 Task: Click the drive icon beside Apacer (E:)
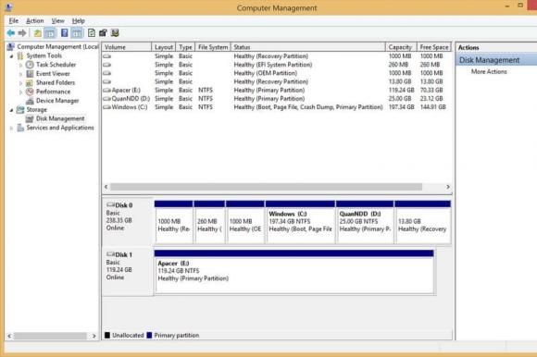[106, 91]
